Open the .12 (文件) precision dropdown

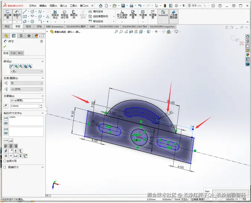click(26, 89)
